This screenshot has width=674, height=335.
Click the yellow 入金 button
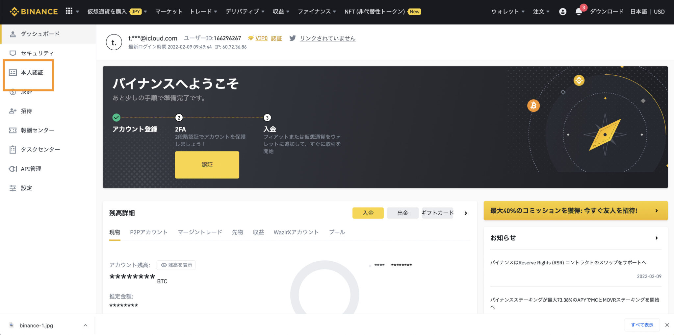click(368, 213)
